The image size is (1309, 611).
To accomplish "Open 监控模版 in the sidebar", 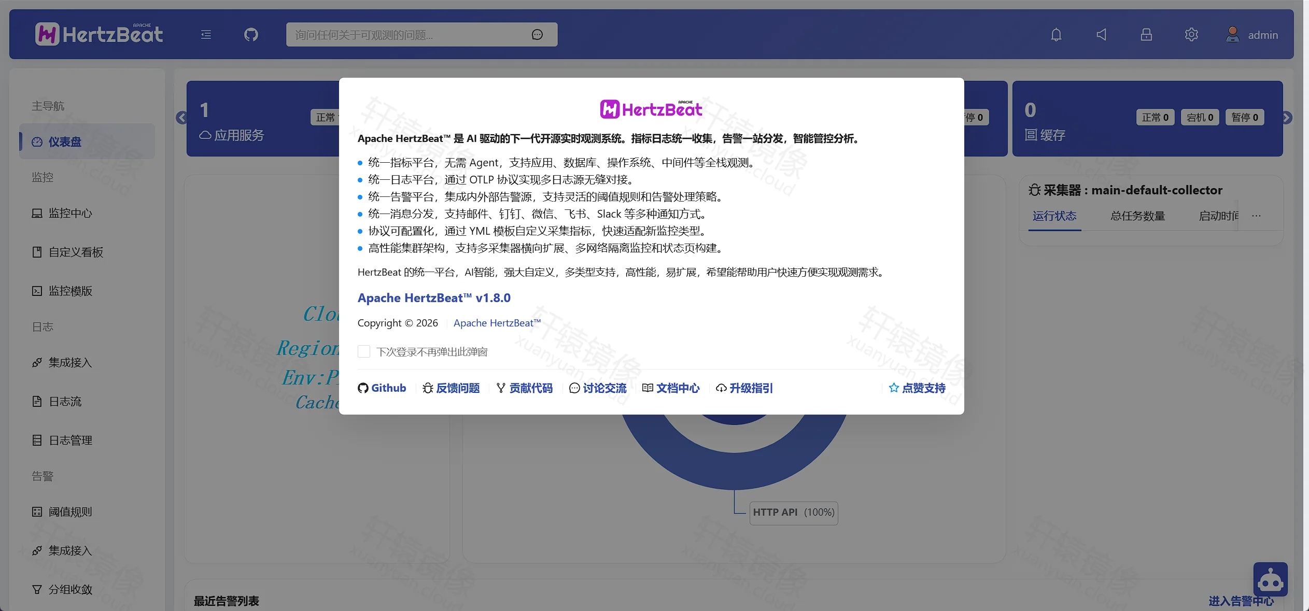I will [87, 291].
